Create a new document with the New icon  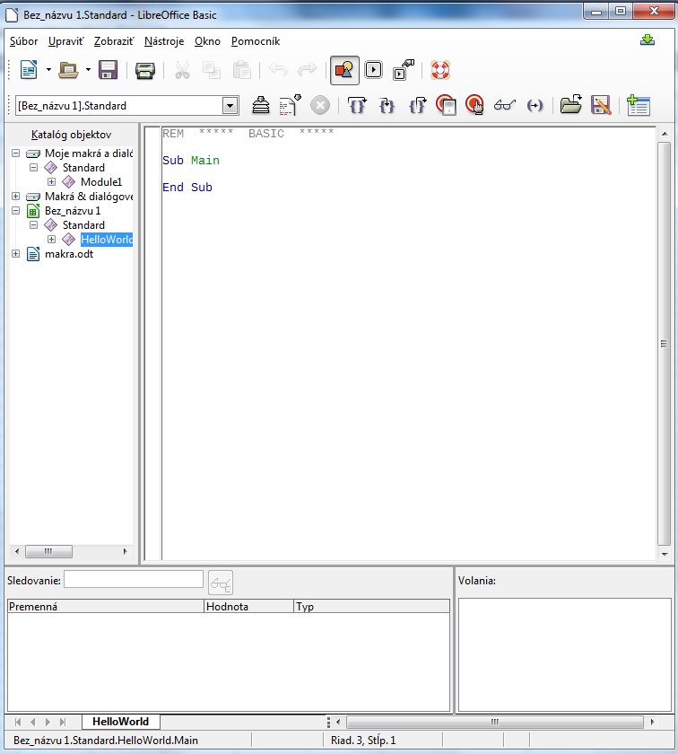pyautogui.click(x=29, y=70)
